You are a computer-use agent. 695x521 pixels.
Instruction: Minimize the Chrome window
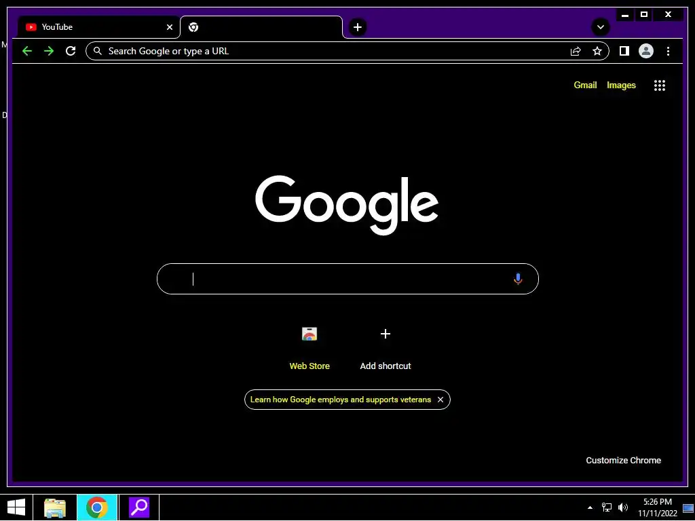click(x=625, y=15)
